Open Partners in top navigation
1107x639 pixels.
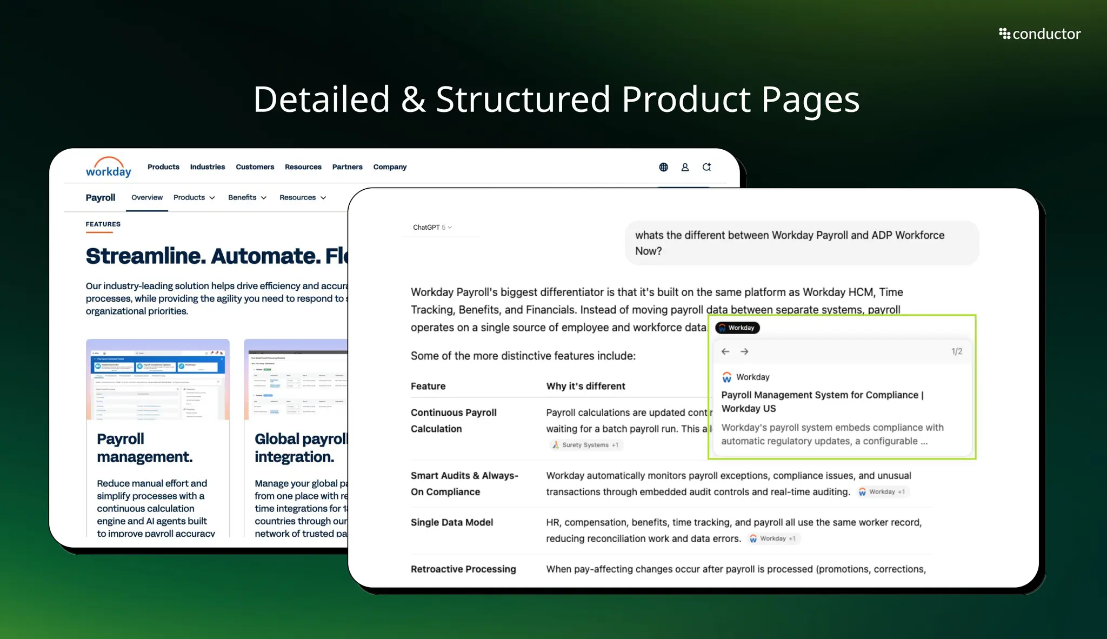coord(347,167)
